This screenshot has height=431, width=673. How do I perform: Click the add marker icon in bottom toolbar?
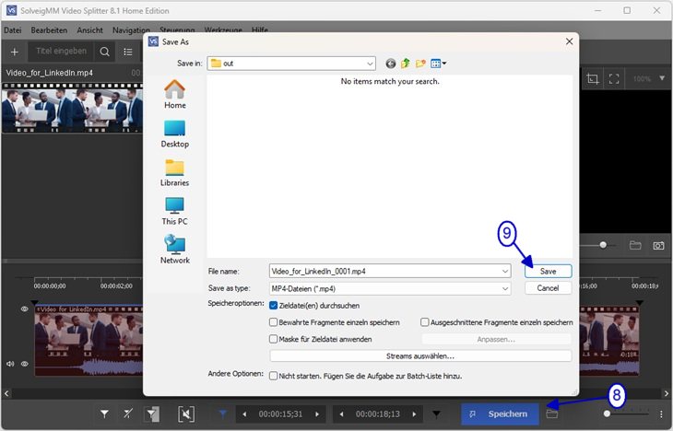coord(104,414)
